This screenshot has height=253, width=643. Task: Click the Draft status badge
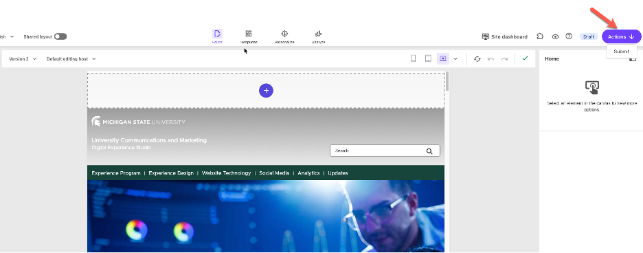click(x=589, y=36)
